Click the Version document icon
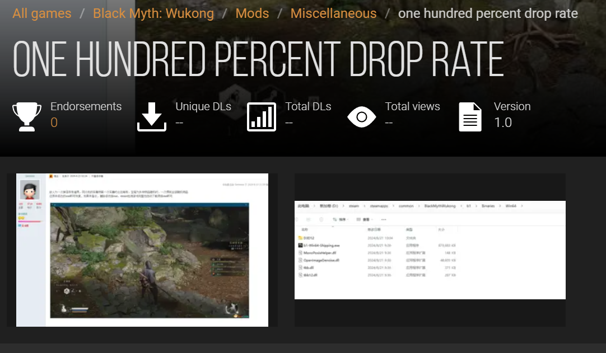 click(x=470, y=116)
